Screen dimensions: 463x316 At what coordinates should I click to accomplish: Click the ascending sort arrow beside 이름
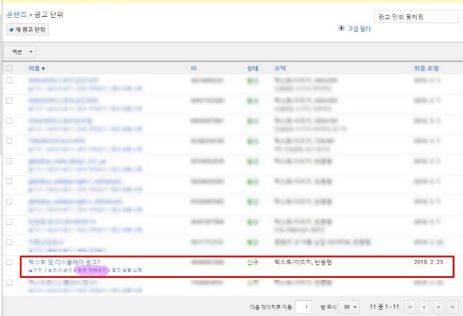click(43, 69)
